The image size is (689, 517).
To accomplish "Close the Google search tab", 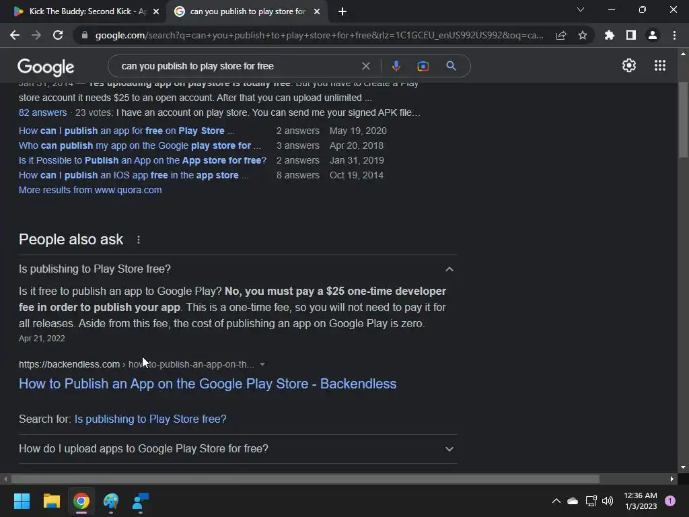I will click(317, 12).
